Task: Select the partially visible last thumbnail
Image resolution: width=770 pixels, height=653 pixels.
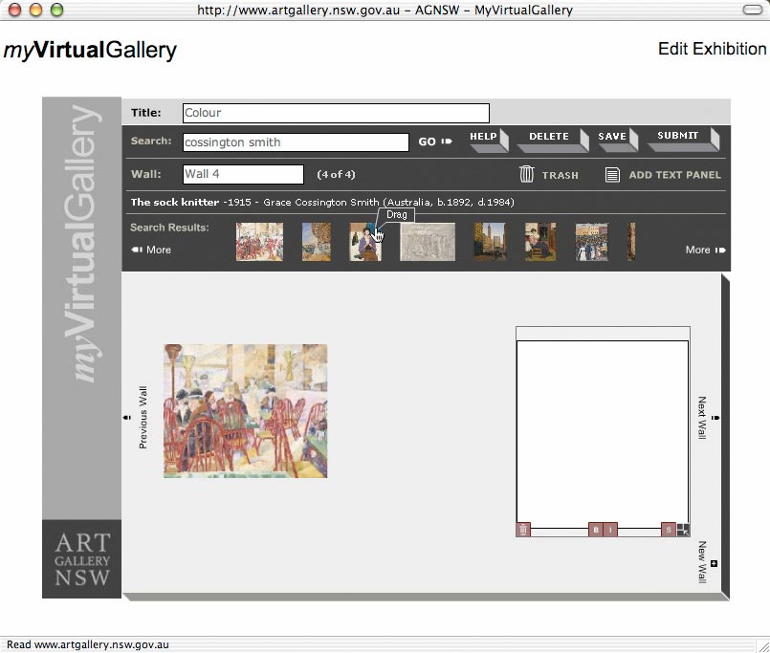Action: 631,242
